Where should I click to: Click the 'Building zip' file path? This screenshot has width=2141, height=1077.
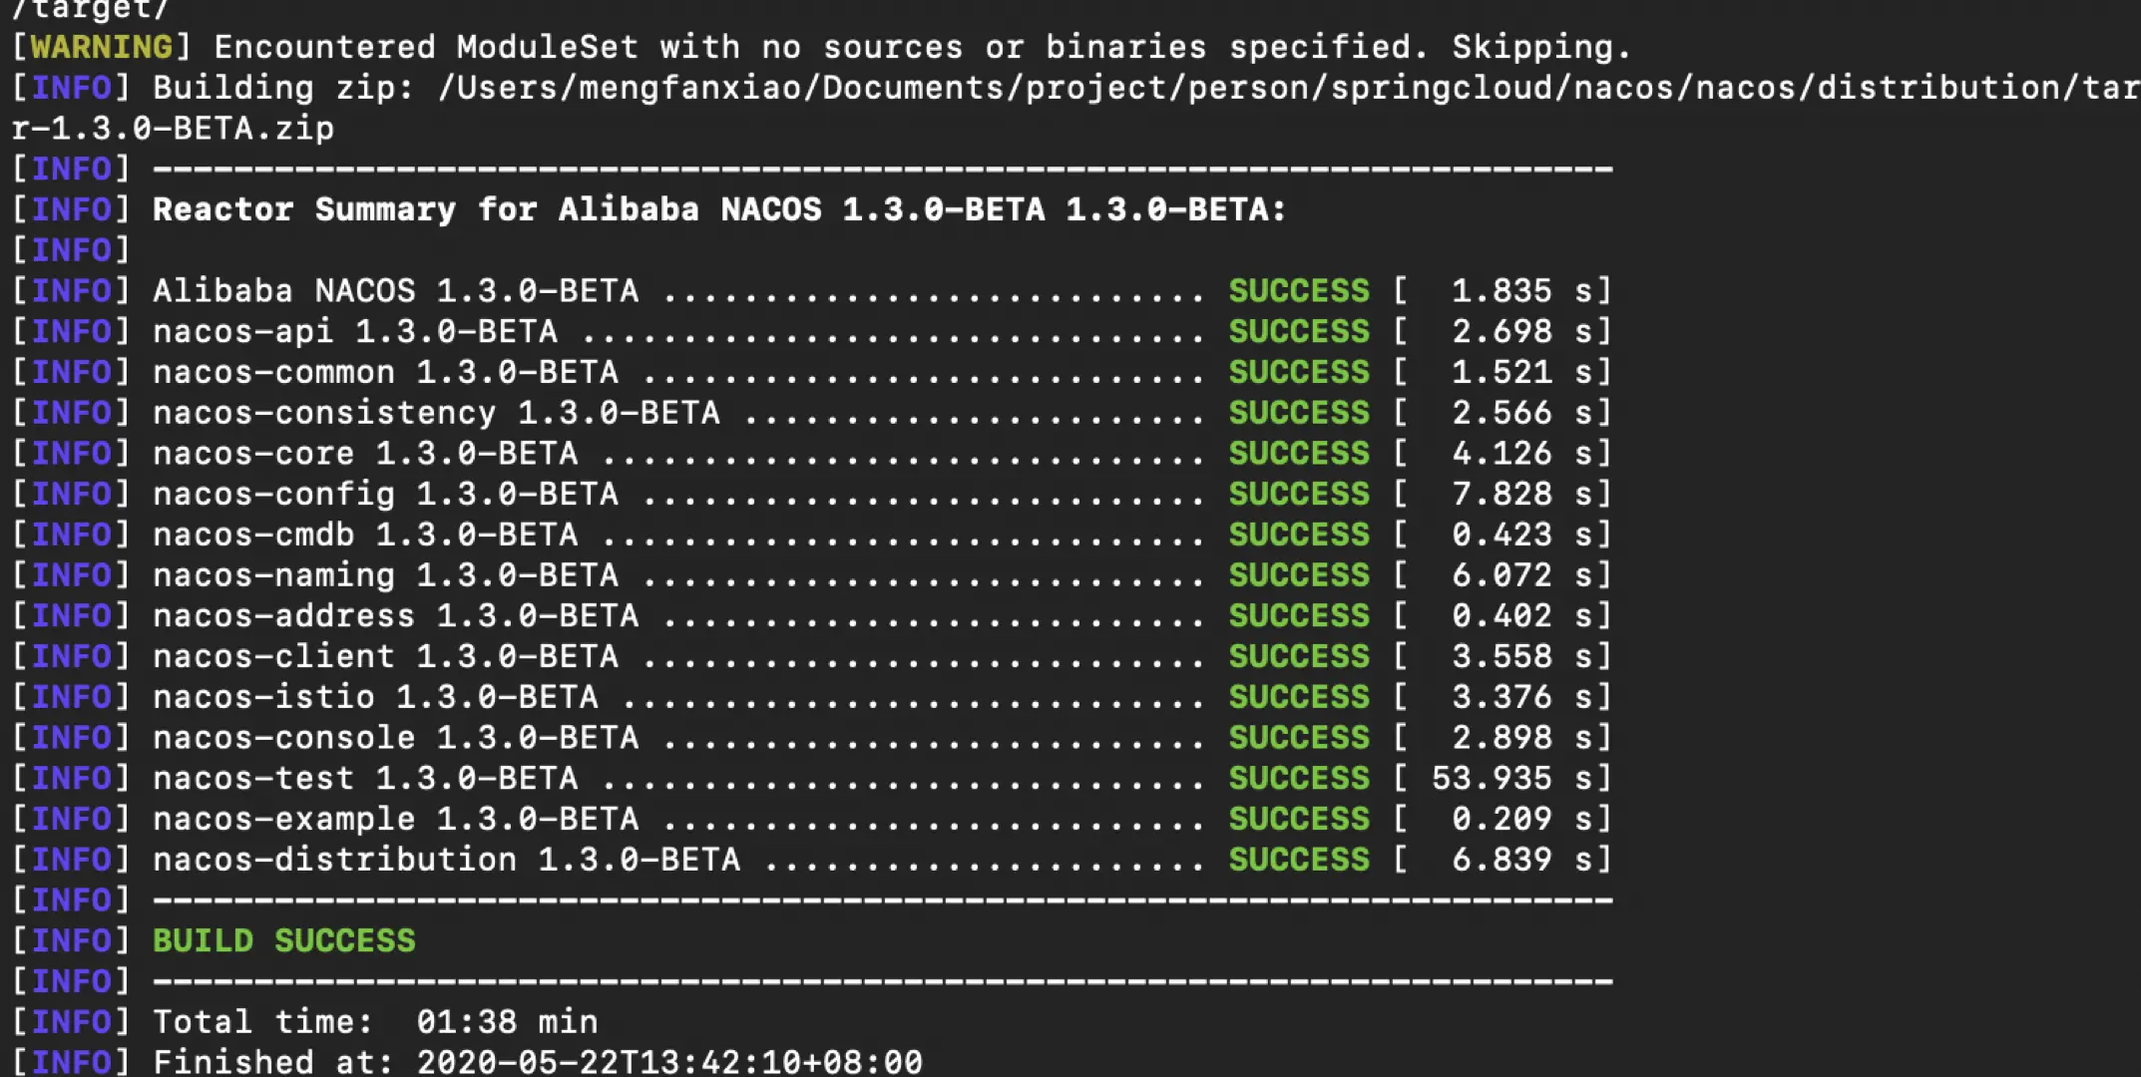pyautogui.click(x=1289, y=88)
